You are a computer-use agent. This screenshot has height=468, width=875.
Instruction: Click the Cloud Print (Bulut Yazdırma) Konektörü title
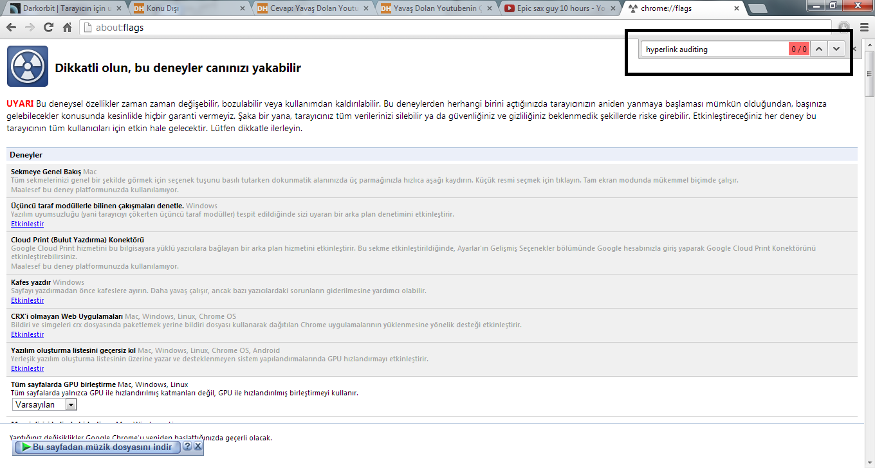click(x=77, y=240)
